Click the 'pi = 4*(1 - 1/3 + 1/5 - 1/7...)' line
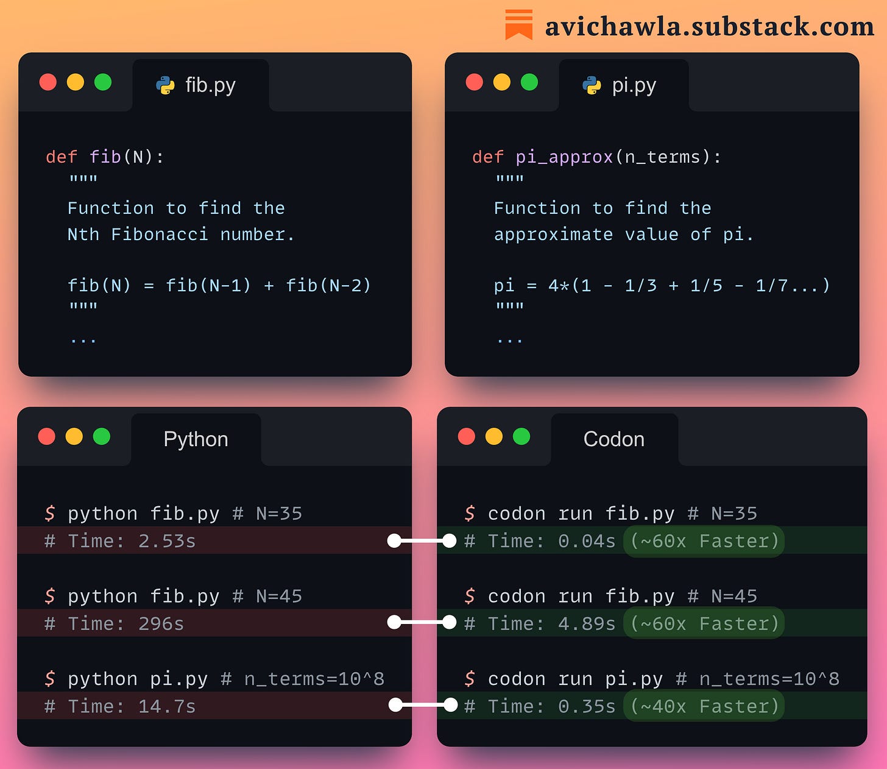Image resolution: width=887 pixels, height=769 pixels. (662, 285)
